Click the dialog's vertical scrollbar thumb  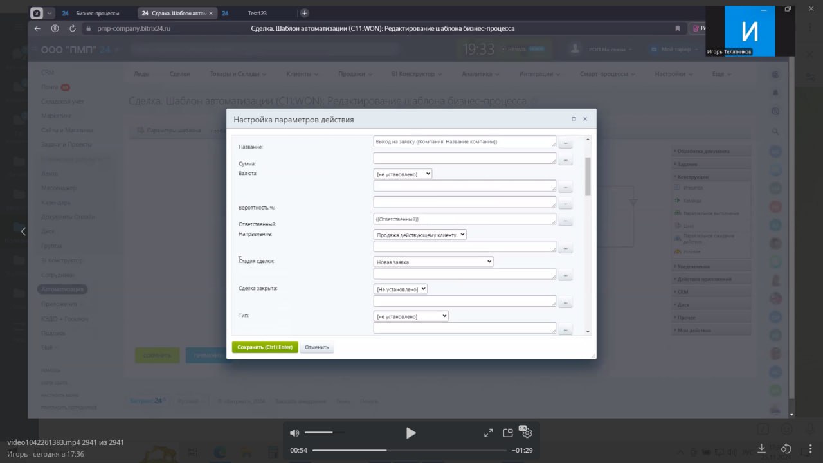(x=588, y=176)
